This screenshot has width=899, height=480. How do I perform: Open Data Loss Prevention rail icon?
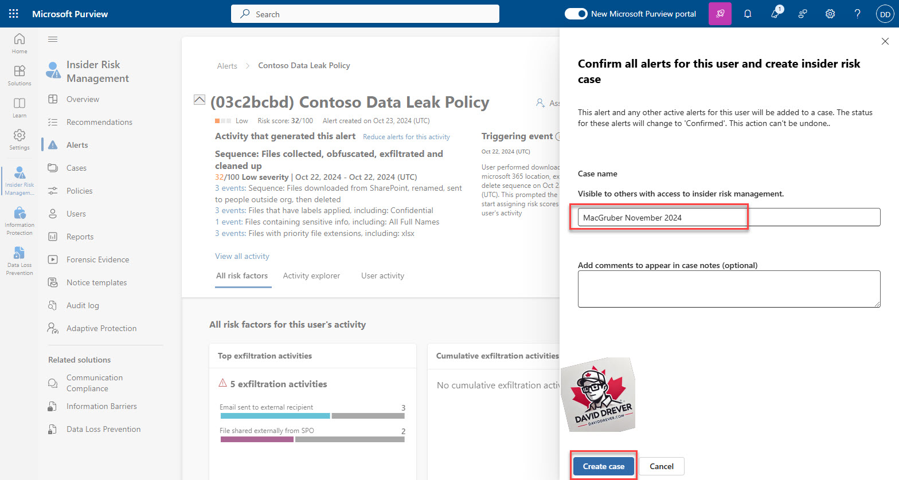tap(19, 261)
